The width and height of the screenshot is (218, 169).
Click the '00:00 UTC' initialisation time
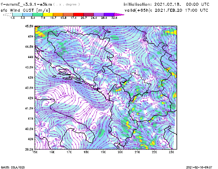198,4
